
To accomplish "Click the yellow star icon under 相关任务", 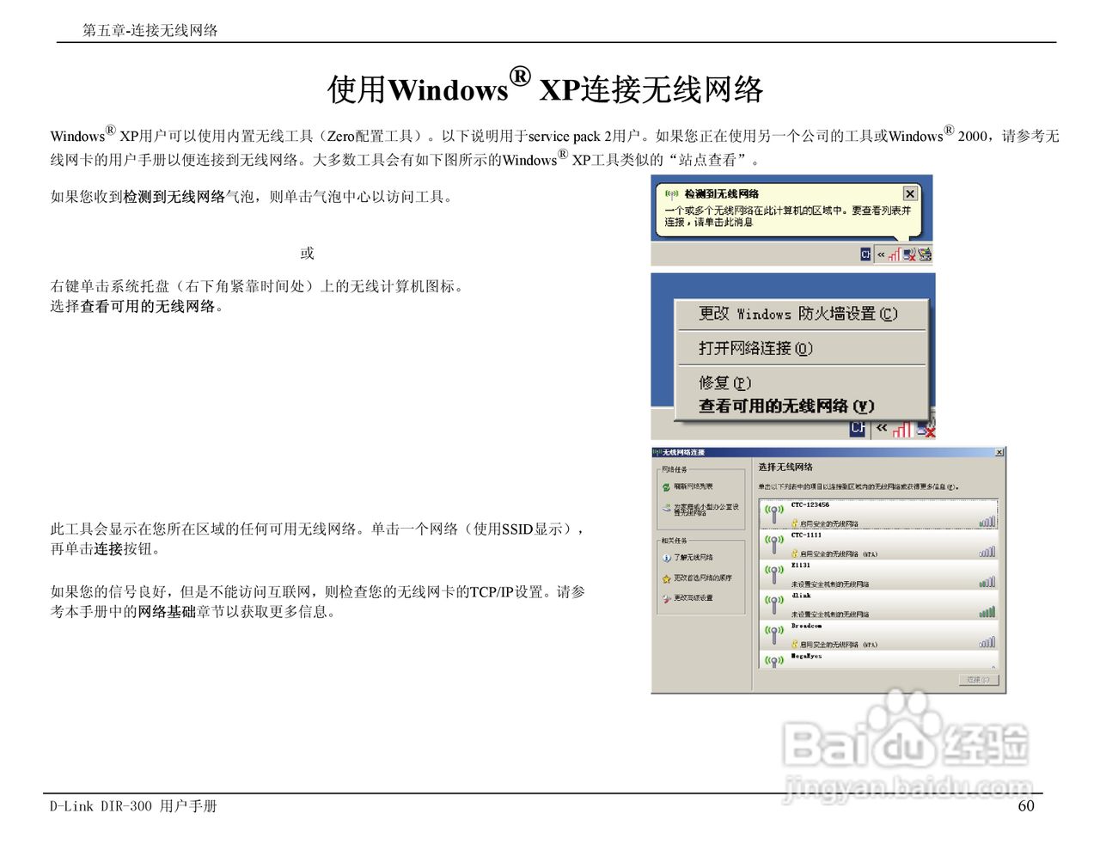I will 666,578.
